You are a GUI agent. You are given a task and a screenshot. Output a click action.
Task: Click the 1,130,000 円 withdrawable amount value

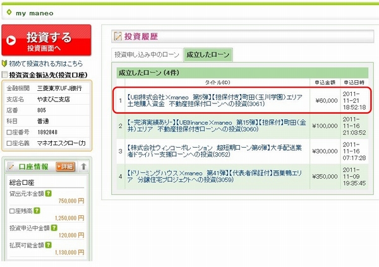(69, 252)
